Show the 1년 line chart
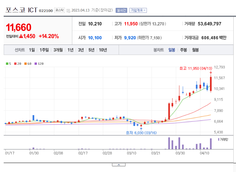 70,50
